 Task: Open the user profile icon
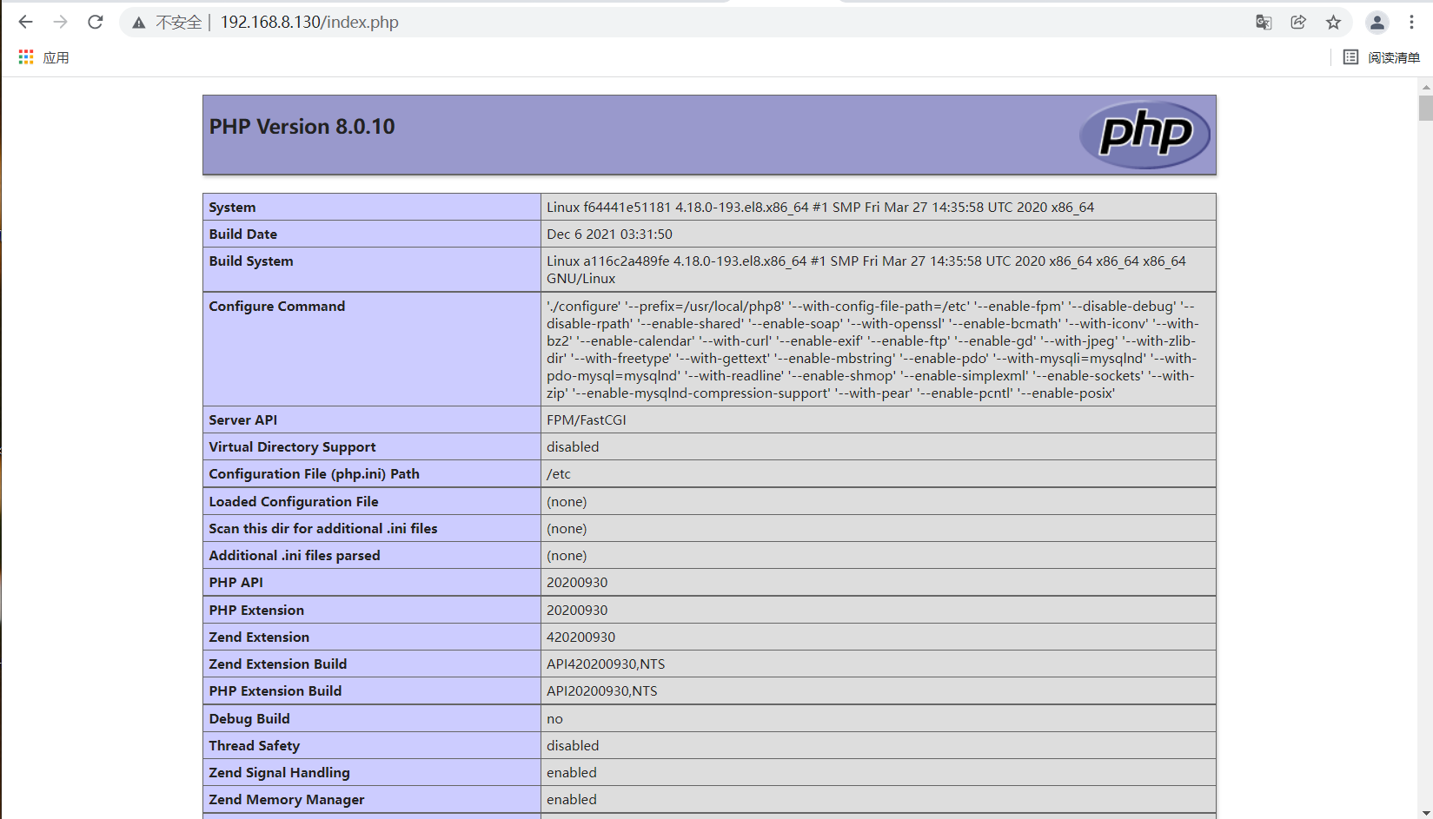tap(1377, 23)
